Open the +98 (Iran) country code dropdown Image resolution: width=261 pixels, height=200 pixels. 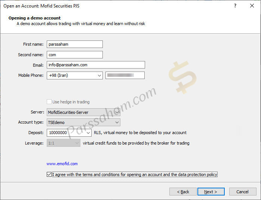[75, 75]
